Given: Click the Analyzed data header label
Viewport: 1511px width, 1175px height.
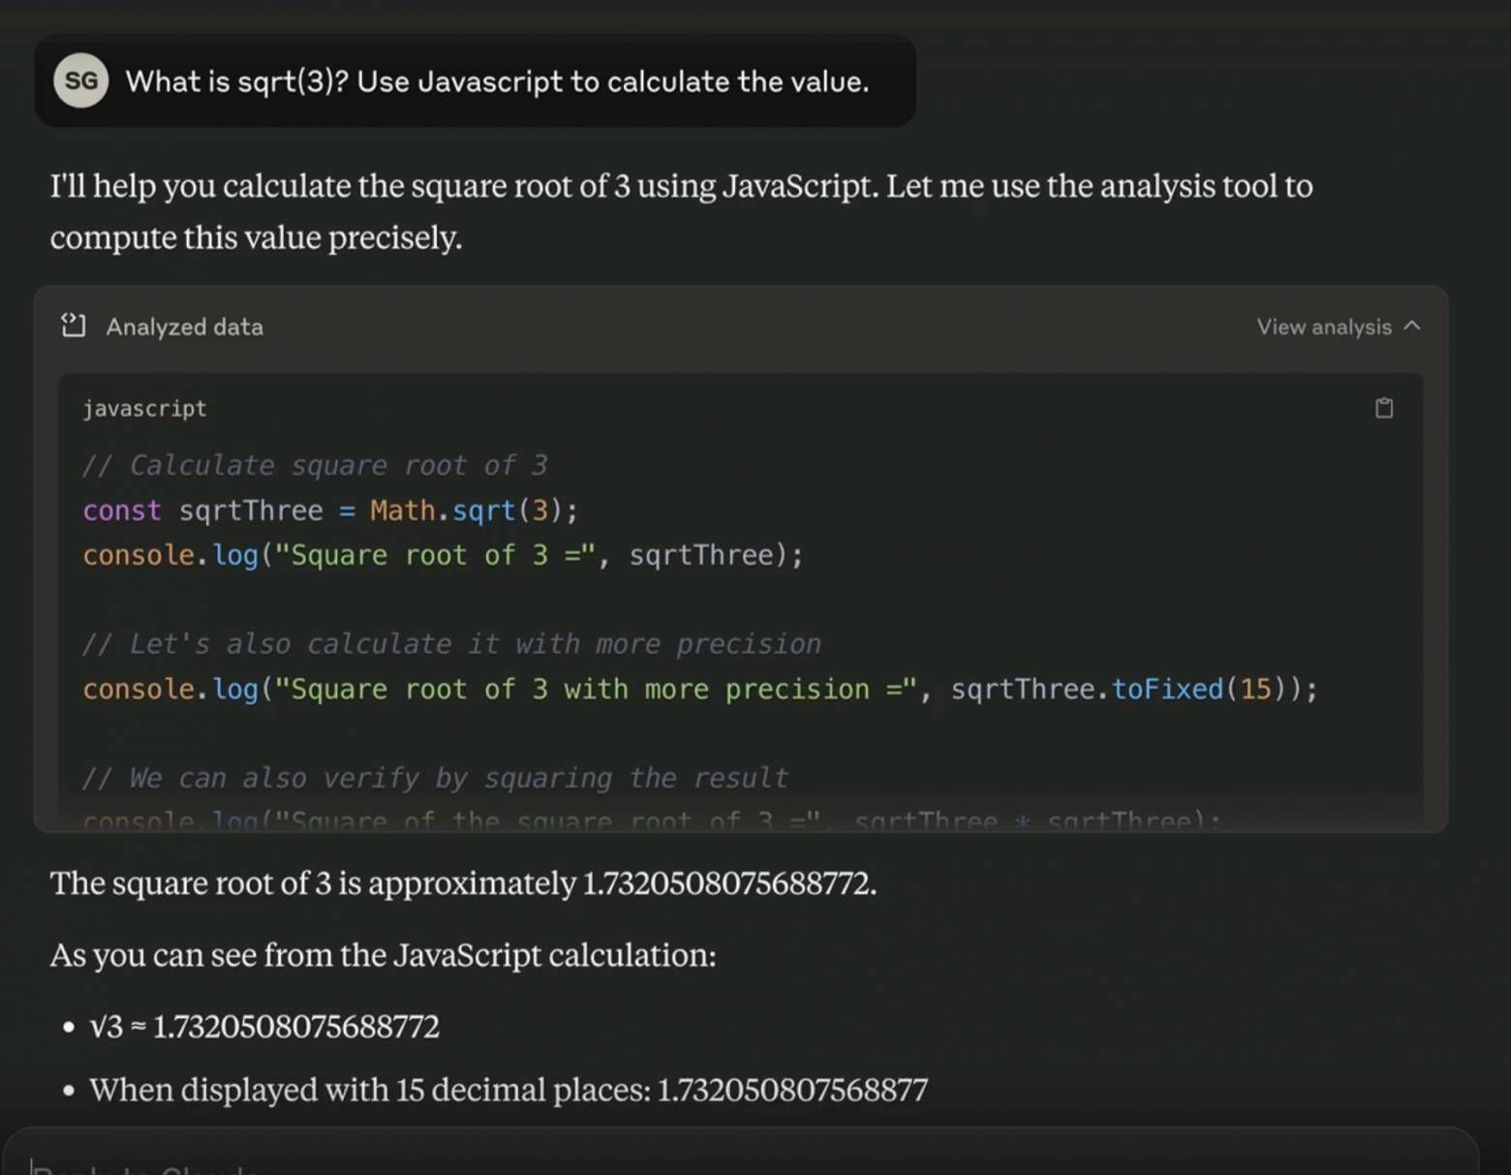Looking at the screenshot, I should pyautogui.click(x=184, y=326).
